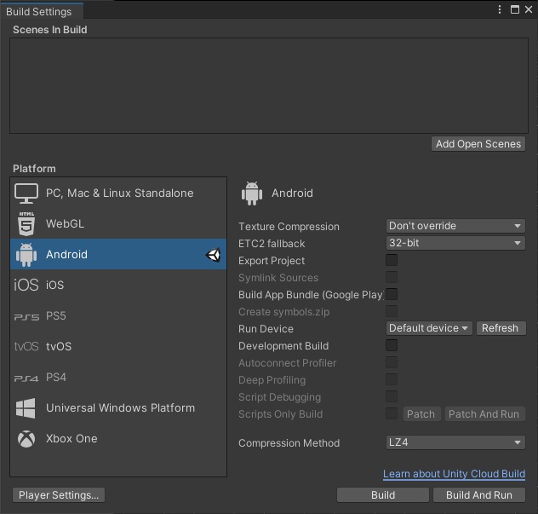Click the PS4 logo icon
This screenshot has width=538, height=514.
(26, 378)
